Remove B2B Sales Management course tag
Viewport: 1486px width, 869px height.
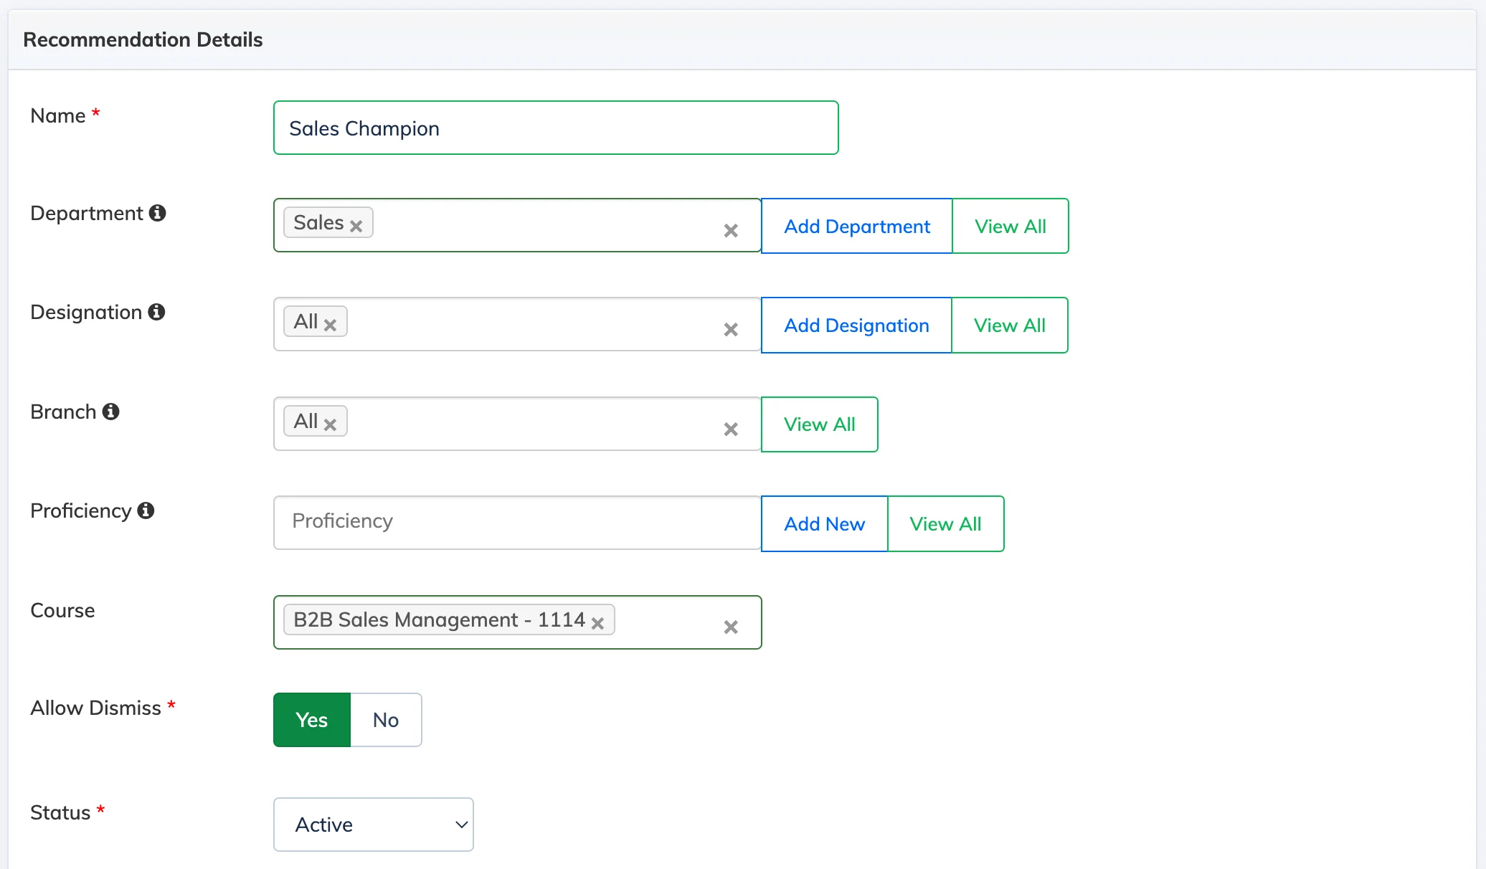click(597, 623)
